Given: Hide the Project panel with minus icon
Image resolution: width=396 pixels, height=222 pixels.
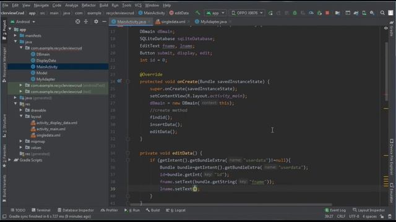Looking at the screenshot, I should point(104,22).
